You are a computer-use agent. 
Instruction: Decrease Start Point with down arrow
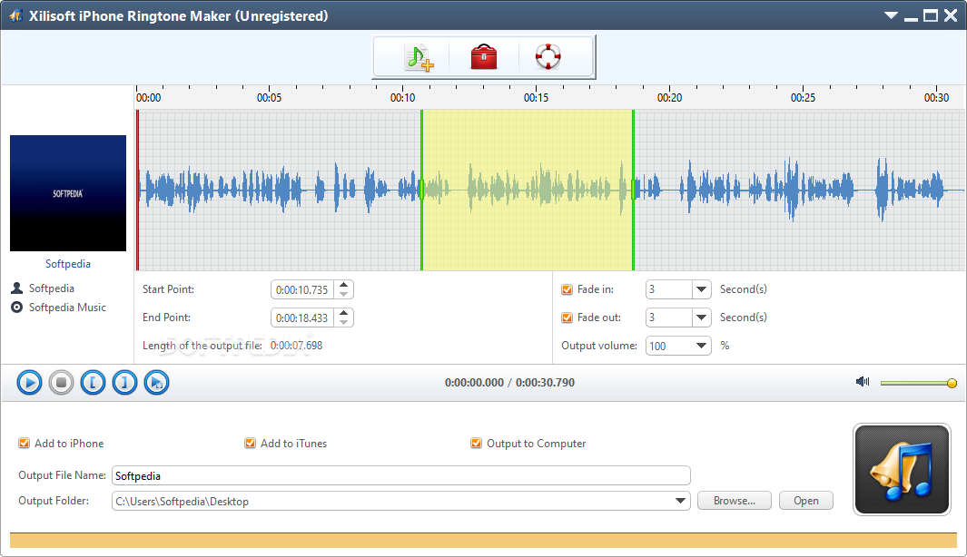coord(343,294)
